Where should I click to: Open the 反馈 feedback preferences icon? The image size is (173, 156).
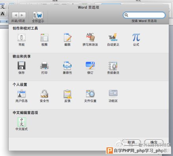[67, 94]
